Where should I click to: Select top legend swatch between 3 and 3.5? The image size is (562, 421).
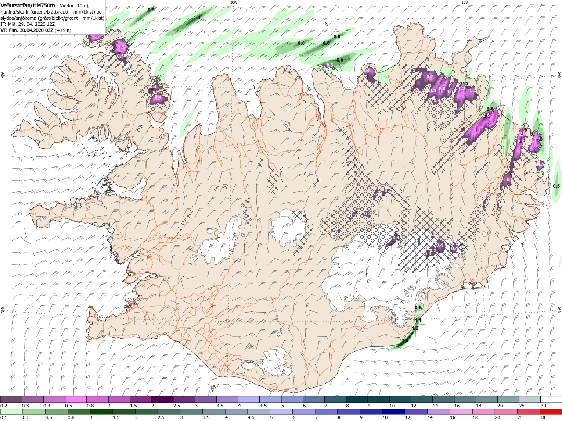pyautogui.click(x=206, y=400)
